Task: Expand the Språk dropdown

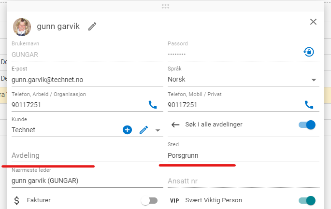Action: 314,80
